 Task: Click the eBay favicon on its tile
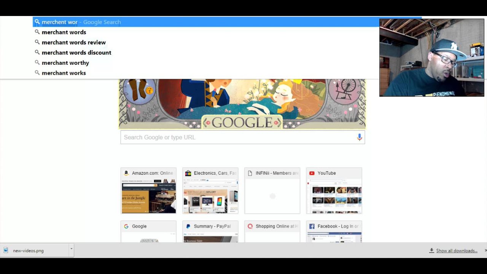point(188,173)
